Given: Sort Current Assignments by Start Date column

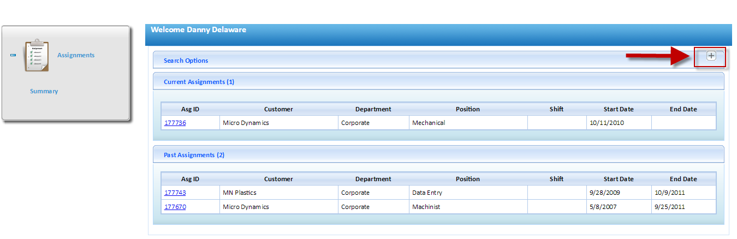Looking at the screenshot, I should [x=618, y=109].
